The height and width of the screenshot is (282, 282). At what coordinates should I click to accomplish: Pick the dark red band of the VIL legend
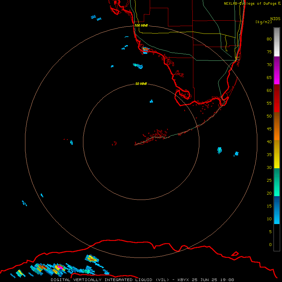[x=277, y=98]
